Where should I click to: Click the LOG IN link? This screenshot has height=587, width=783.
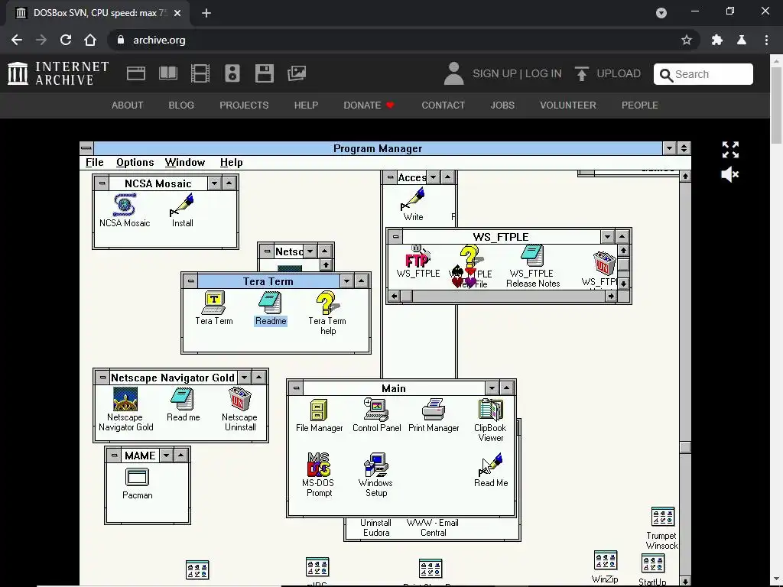pos(544,73)
